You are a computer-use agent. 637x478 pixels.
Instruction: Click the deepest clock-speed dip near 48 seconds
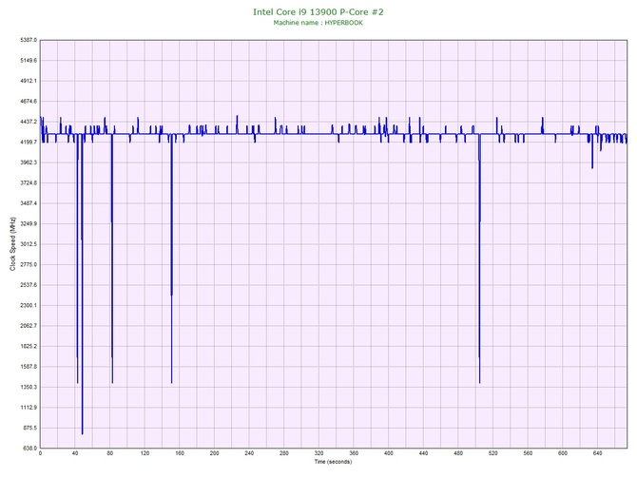pos(82,284)
